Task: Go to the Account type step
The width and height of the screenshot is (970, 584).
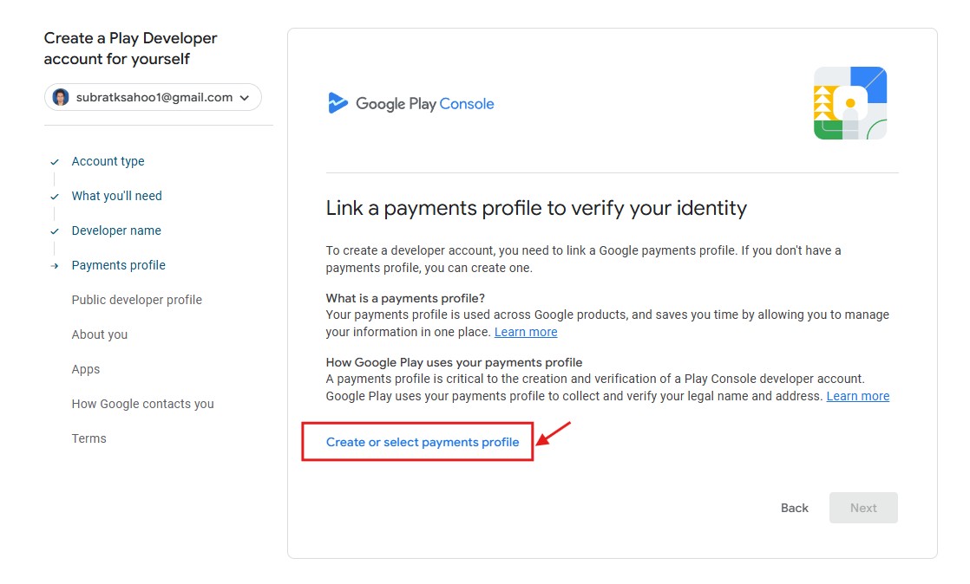Action: pyautogui.click(x=108, y=161)
